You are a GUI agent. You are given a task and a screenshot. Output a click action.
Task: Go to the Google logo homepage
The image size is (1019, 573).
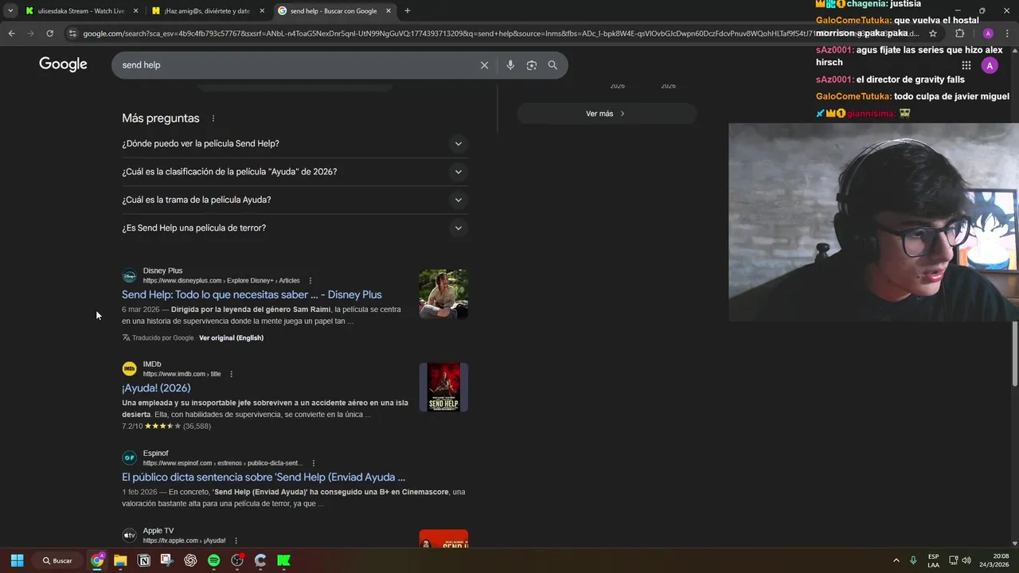63,64
